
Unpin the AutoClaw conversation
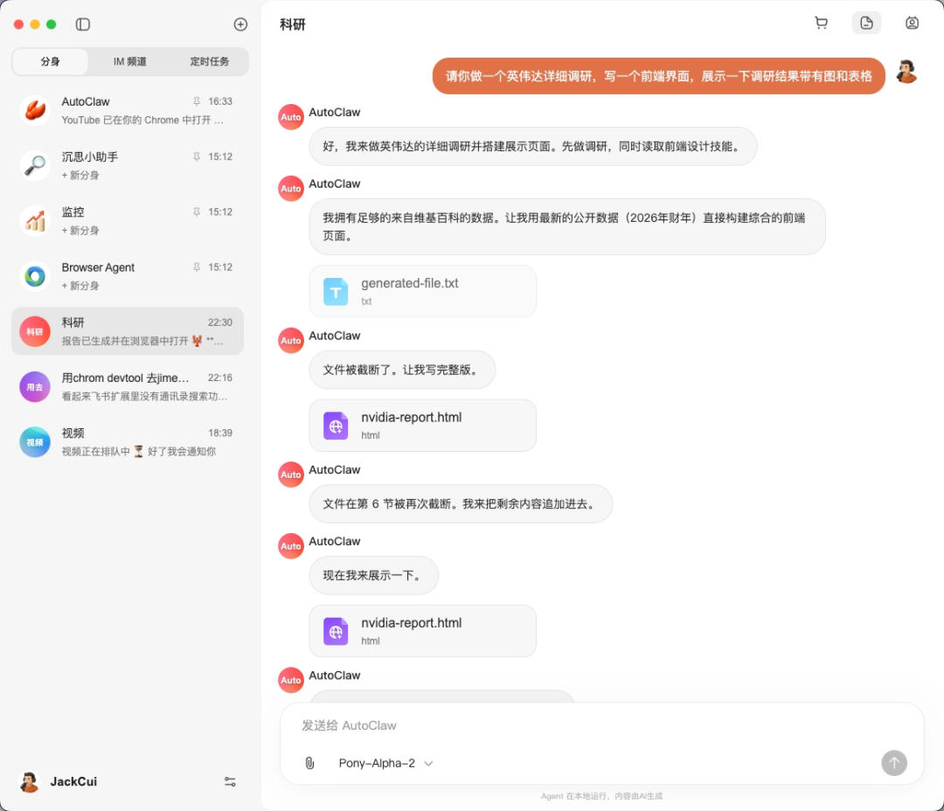(197, 101)
